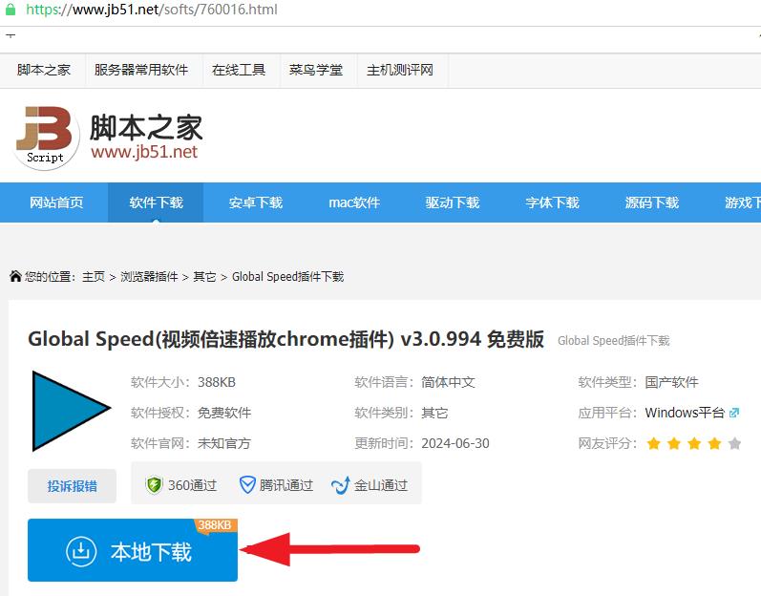
Task: Click 360通过 text
Action: tap(192, 485)
